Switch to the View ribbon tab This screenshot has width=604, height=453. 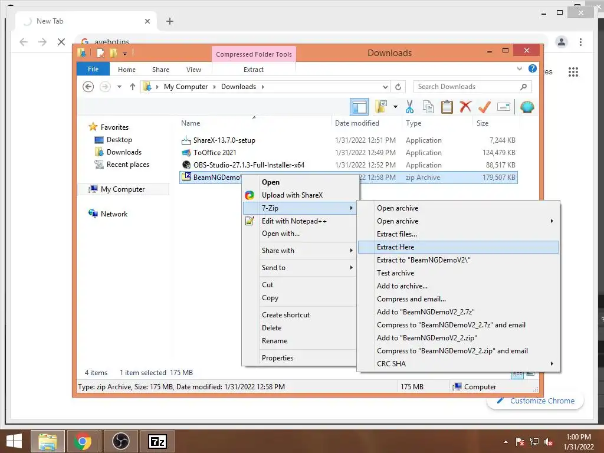coord(193,70)
